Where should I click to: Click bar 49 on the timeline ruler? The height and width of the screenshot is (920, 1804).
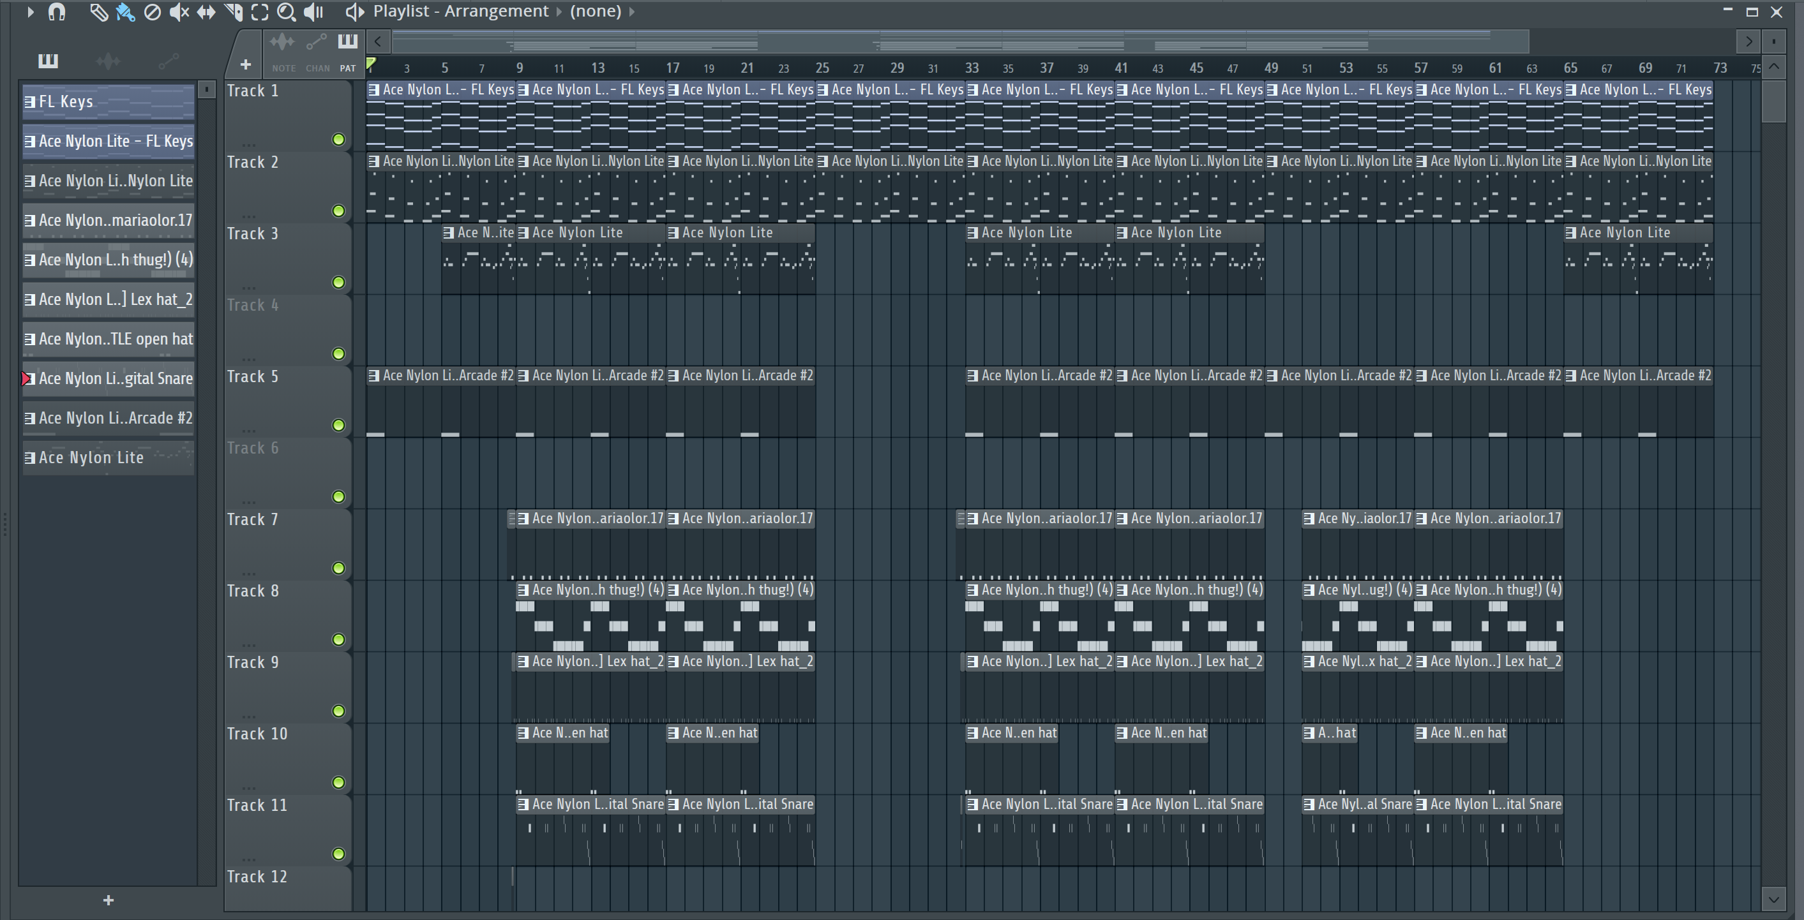[x=1271, y=68]
